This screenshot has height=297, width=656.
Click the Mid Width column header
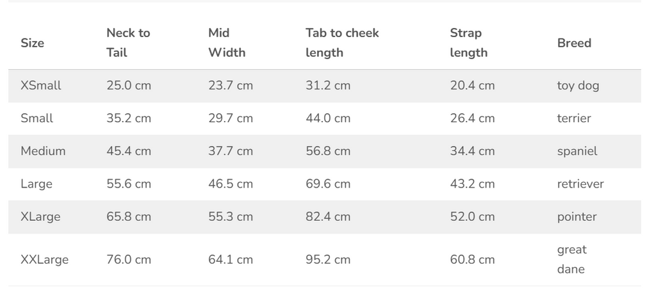227,43
